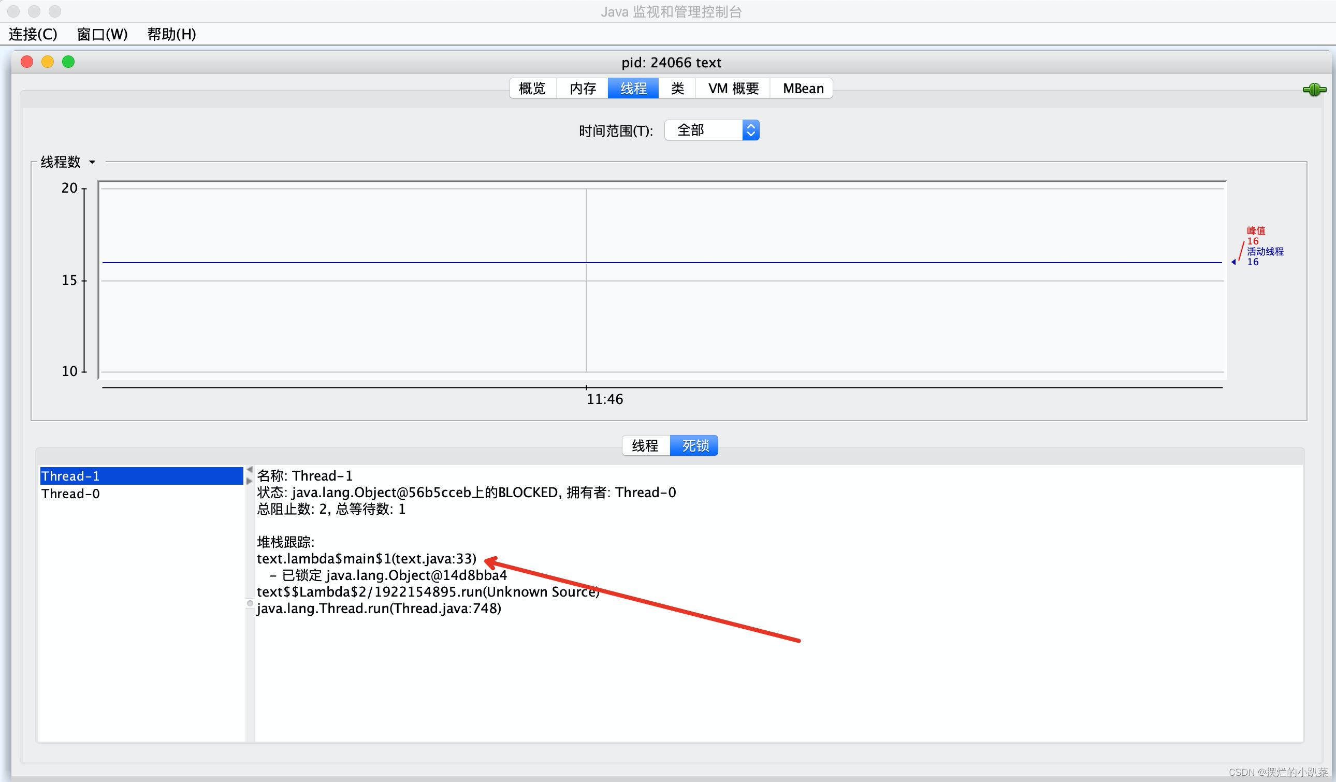Viewport: 1336px width, 782px height.
Task: Click text.lambda$main$1(text.java:33) stack line
Action: pos(367,559)
